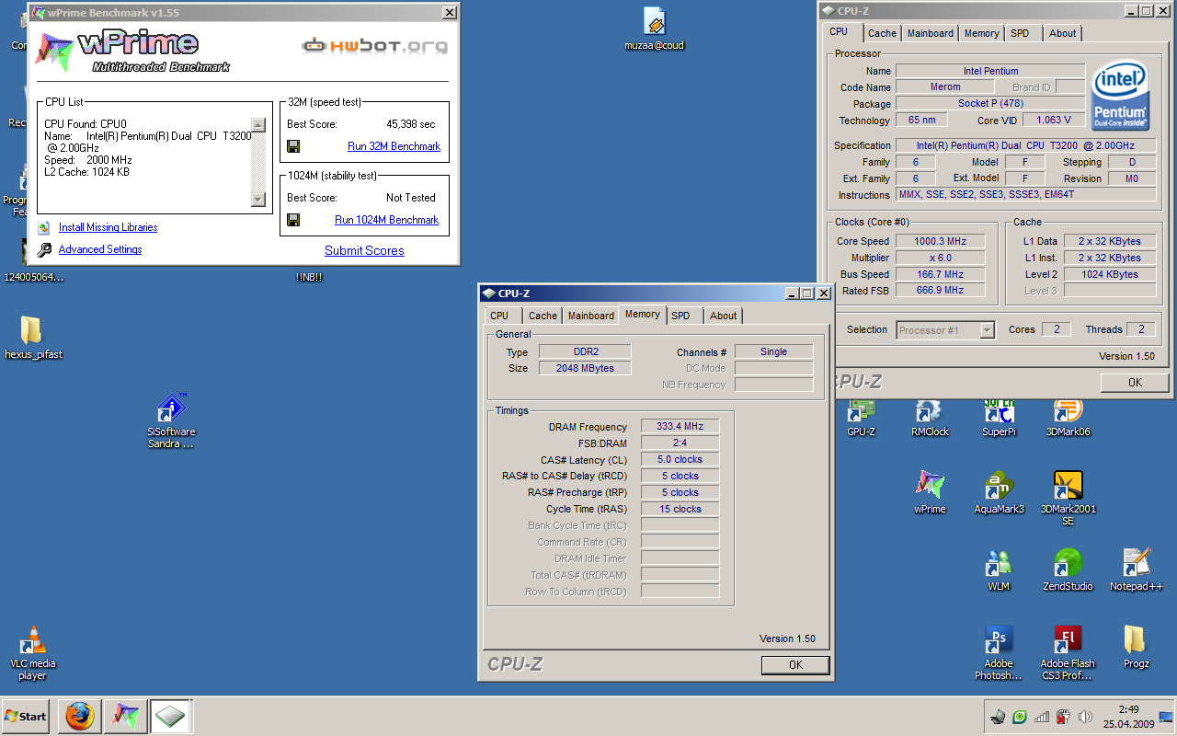Open the Progz folder on desktop
Viewport: 1177px width, 736px height.
pos(1136,647)
